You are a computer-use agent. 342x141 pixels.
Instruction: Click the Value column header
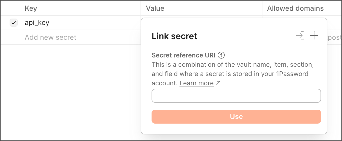click(155, 8)
